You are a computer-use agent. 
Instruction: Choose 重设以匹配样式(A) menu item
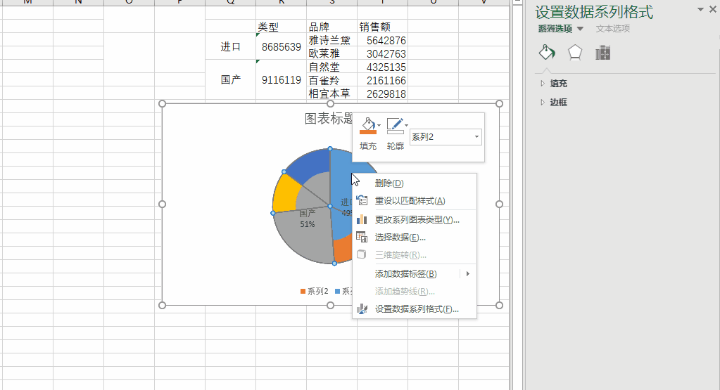[x=415, y=201]
